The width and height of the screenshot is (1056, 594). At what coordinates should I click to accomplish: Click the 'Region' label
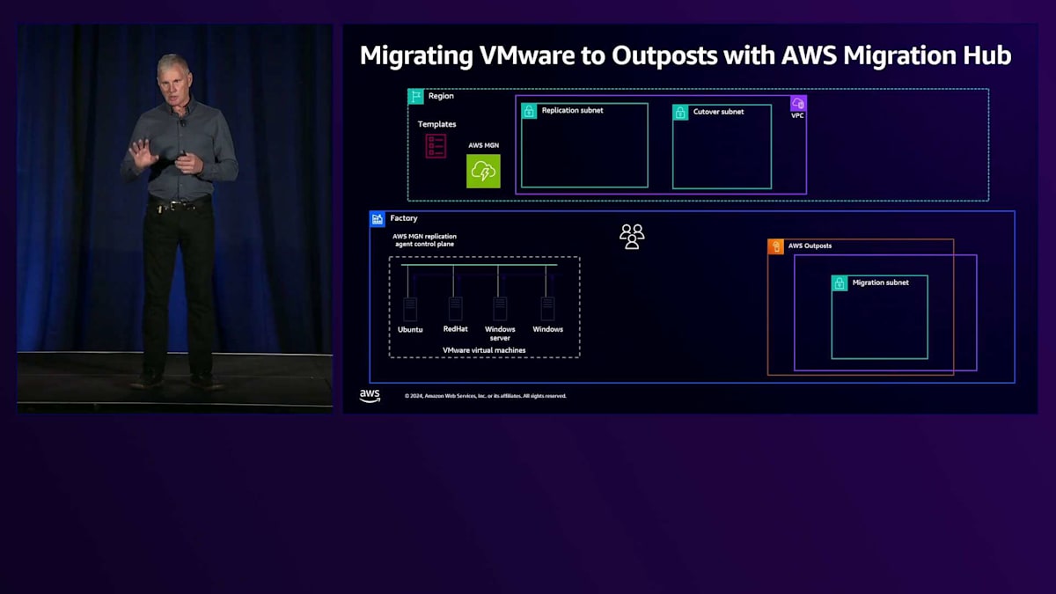(441, 96)
